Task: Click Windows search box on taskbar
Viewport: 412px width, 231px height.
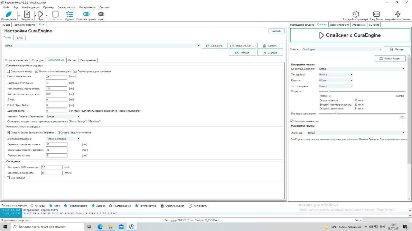Action: (47, 227)
